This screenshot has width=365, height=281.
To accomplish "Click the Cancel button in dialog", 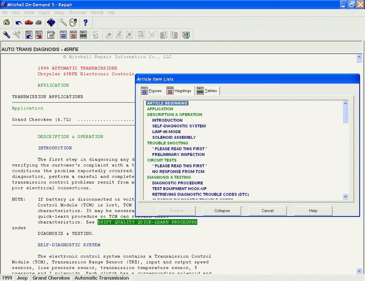I will pyautogui.click(x=267, y=211).
